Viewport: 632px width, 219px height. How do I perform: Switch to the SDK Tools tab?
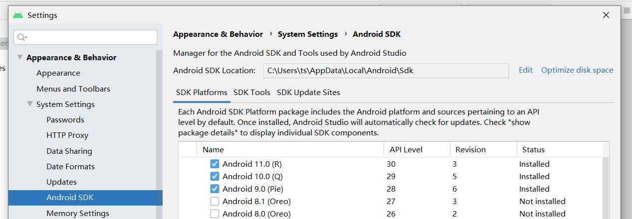point(252,93)
